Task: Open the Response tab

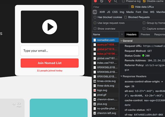Action: click(159, 35)
